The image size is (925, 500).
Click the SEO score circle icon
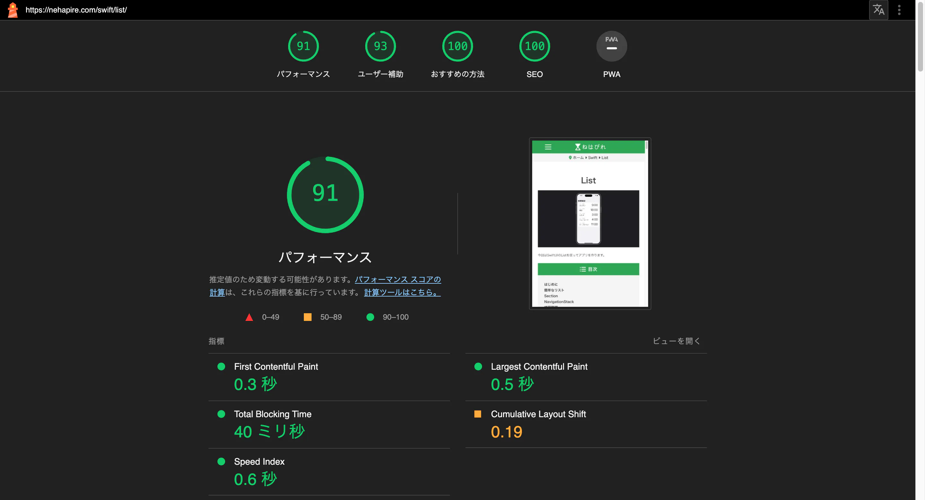534,46
